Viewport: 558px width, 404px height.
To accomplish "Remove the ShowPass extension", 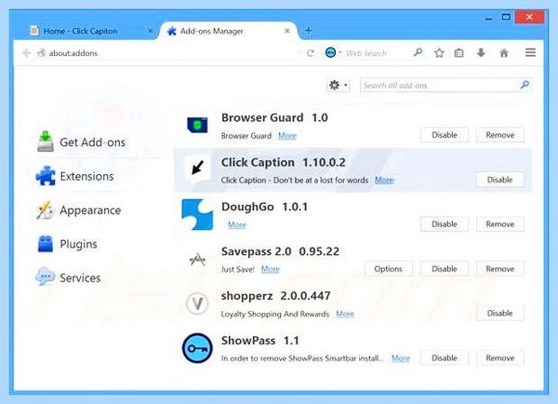I will pos(500,357).
